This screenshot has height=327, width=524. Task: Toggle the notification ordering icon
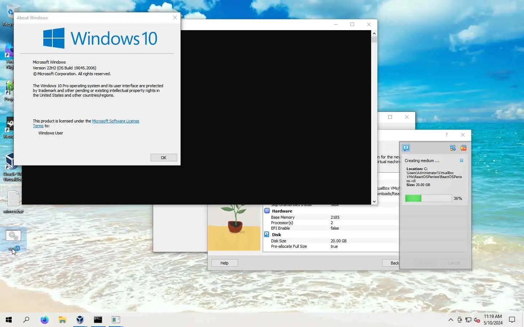[x=453, y=148]
